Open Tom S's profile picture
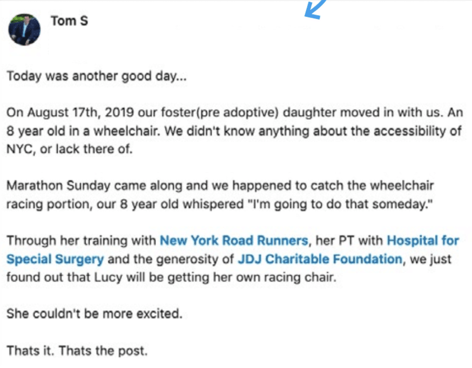 tap(24, 30)
